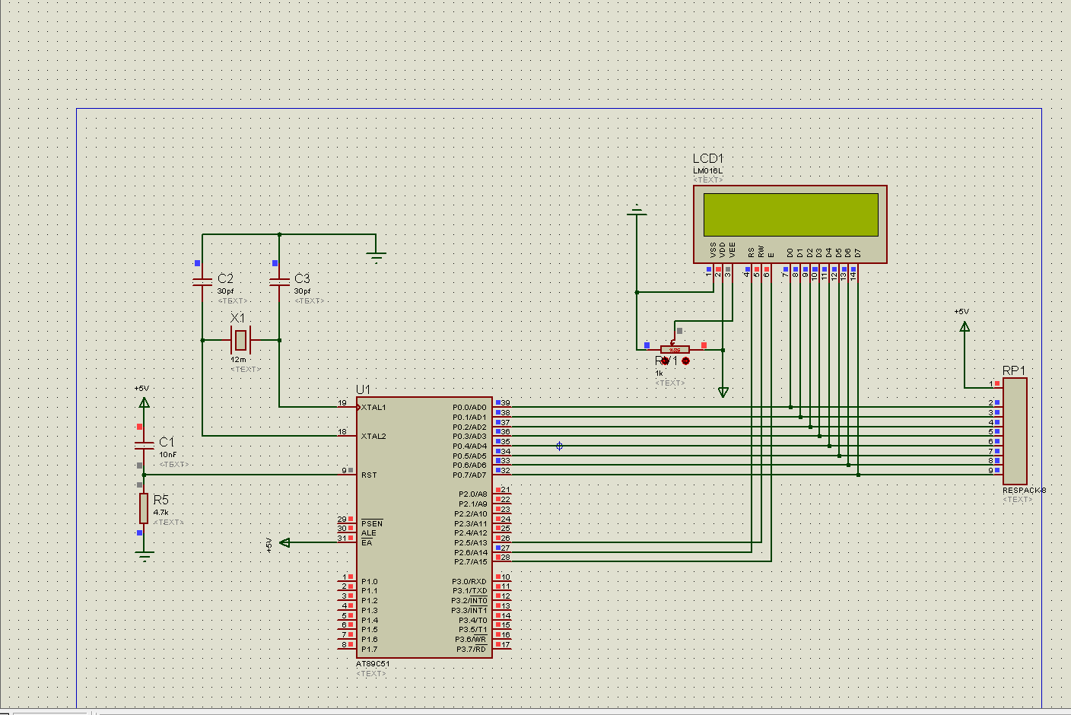The width and height of the screenshot is (1071, 715).
Task: Click the R5 reference label
Action: pyautogui.click(x=160, y=500)
